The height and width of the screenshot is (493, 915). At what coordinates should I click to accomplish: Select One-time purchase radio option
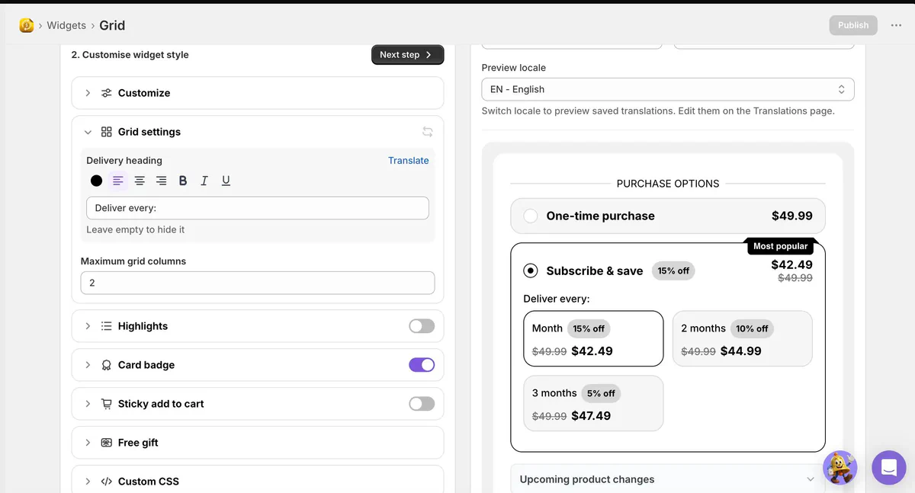tap(531, 216)
